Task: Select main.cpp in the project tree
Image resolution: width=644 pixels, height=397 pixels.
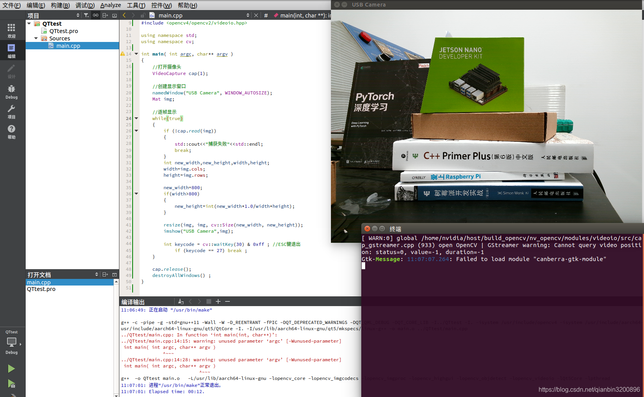Action: click(x=68, y=46)
